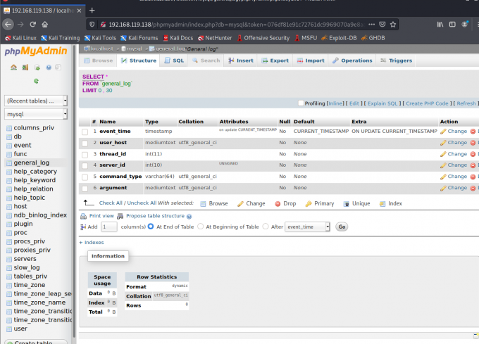
Task: Click the Import tab
Action: (311, 60)
